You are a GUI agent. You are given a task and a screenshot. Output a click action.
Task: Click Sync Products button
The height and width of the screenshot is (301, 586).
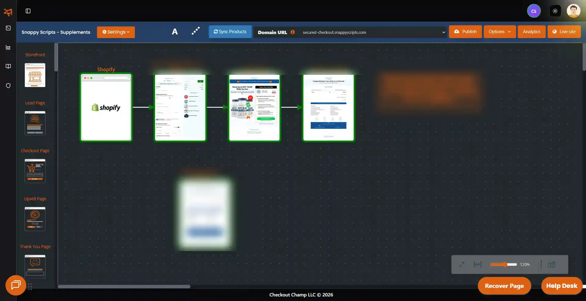coord(230,32)
